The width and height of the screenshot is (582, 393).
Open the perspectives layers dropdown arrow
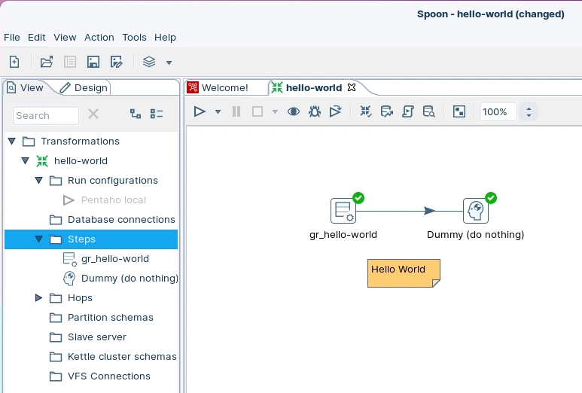click(169, 62)
